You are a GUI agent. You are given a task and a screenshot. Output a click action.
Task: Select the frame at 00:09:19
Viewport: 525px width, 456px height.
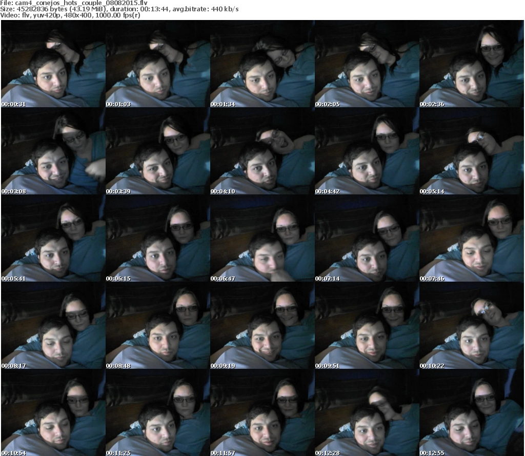(x=262, y=325)
